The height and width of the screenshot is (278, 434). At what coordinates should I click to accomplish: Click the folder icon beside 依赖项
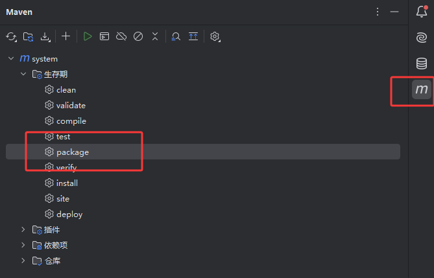[x=37, y=245]
